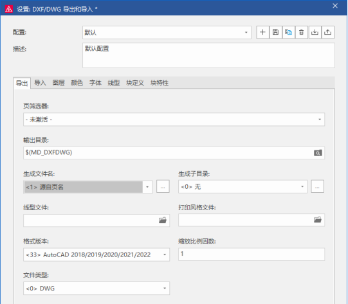Viewport: 348px width, 304px height.
Task: Delete the configuration with the trash icon
Action: [x=302, y=32]
